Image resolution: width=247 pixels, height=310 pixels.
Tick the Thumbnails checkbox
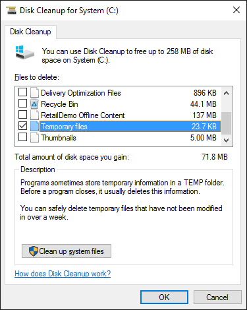[22, 137]
